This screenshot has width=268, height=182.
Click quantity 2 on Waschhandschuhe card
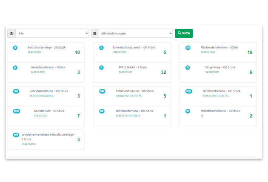click(251, 116)
